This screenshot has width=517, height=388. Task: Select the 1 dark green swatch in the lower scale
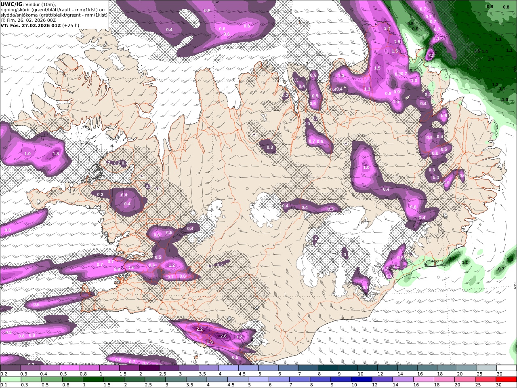click(x=92, y=380)
